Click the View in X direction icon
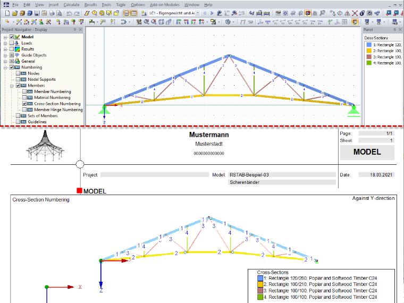404x303 pixels. click(179, 22)
